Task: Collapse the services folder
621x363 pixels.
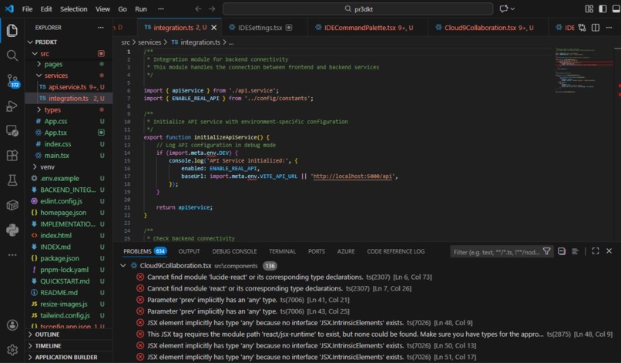Action: [39, 76]
